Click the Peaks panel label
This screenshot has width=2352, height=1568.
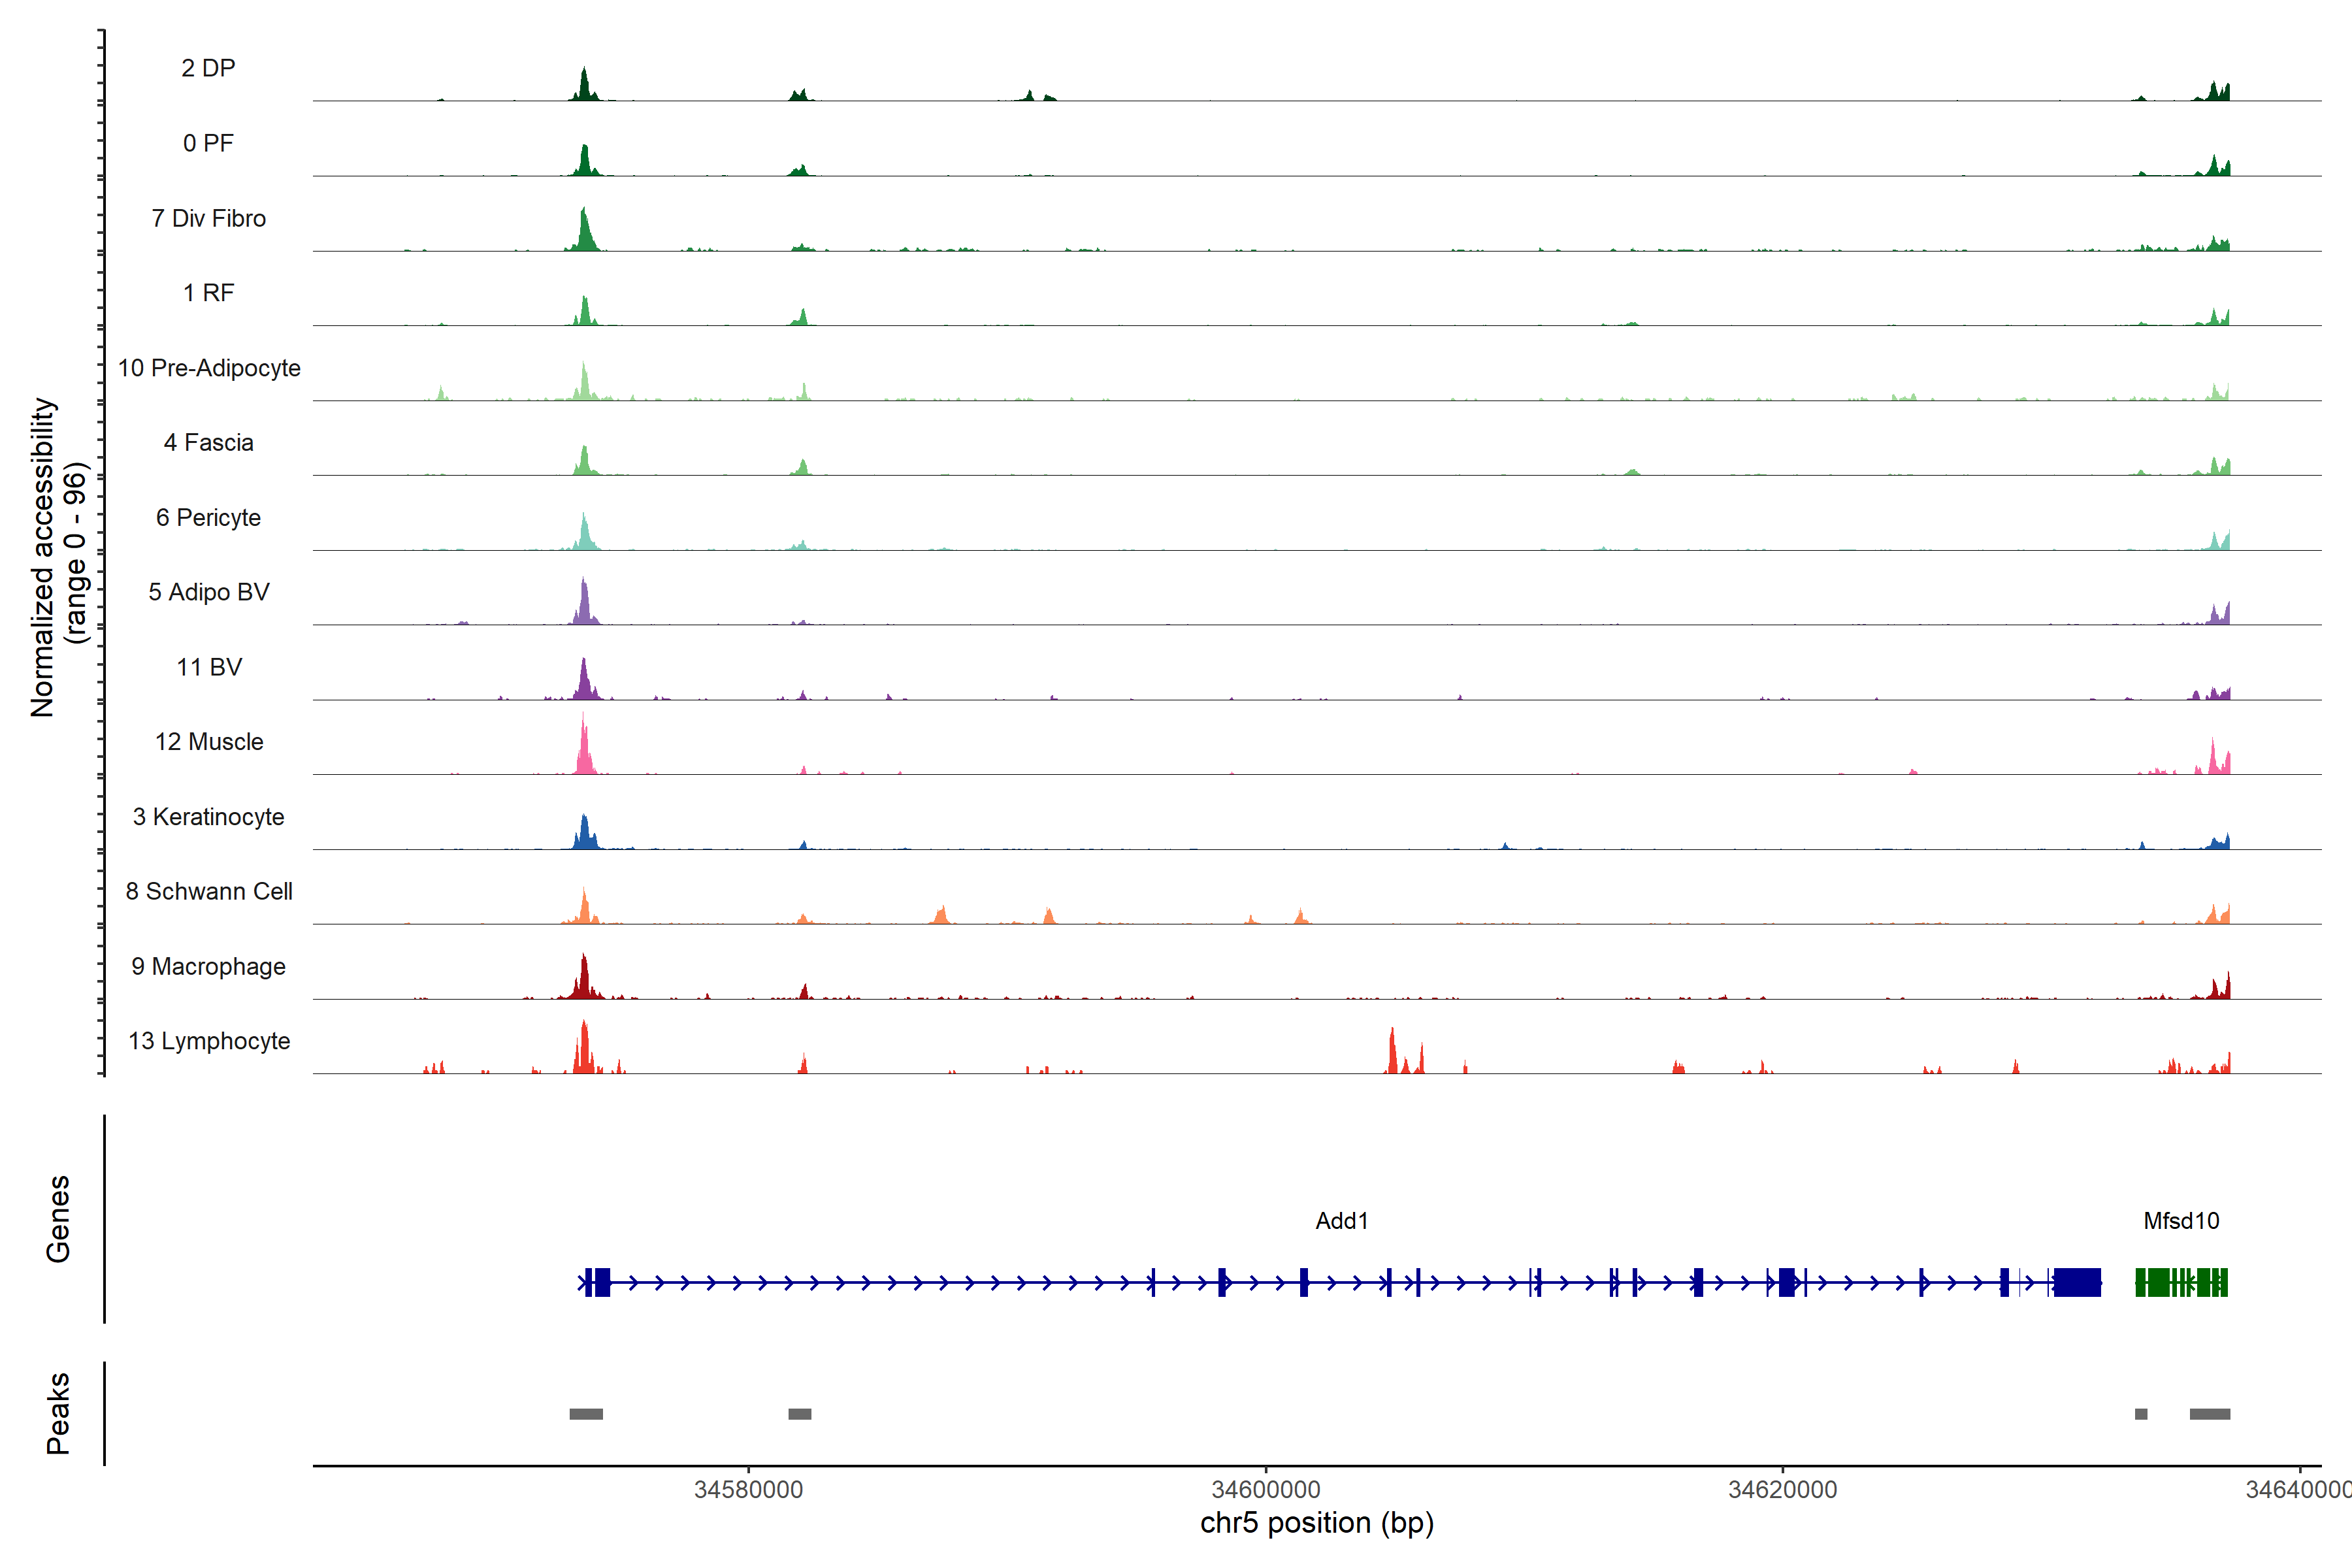pyautogui.click(x=58, y=1412)
